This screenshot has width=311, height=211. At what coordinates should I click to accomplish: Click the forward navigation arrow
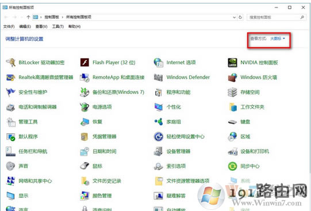point(15,17)
